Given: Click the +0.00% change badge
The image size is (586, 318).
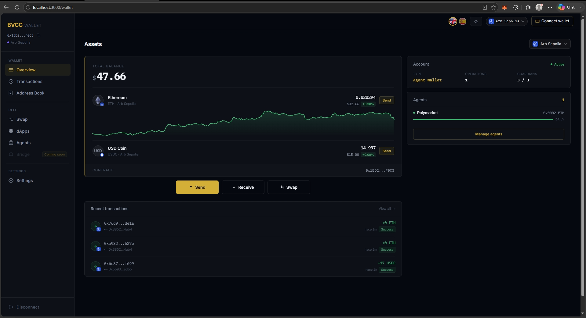Looking at the screenshot, I should tap(368, 155).
